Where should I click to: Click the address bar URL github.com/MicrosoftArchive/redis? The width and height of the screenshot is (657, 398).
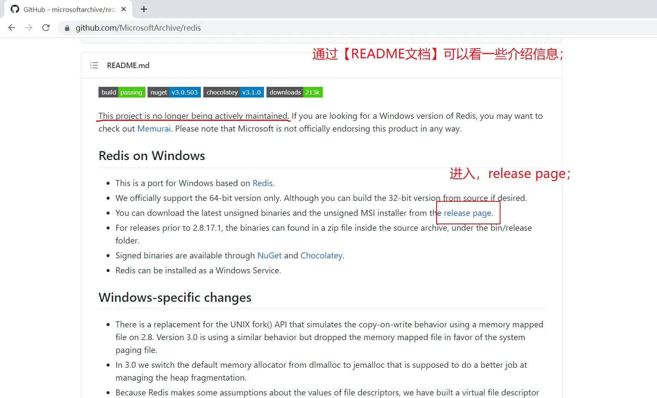[138, 28]
